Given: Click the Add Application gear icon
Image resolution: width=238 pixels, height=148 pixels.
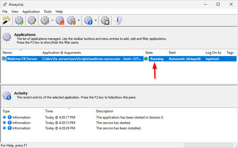Looking at the screenshot, I should click(x=19, y=20).
